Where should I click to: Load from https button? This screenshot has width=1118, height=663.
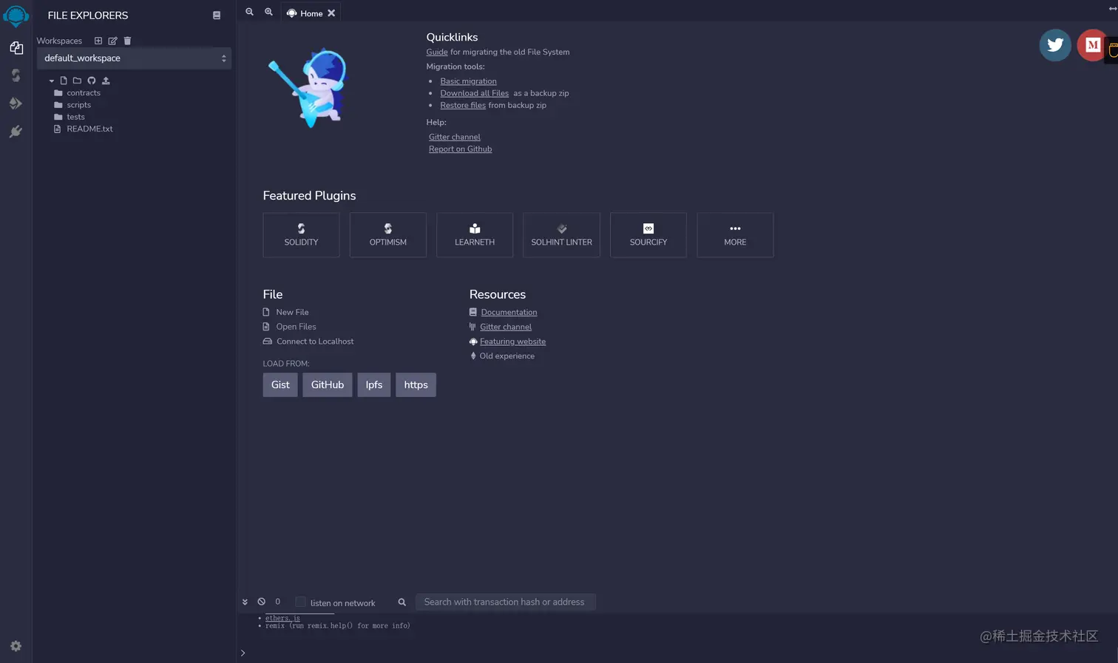pos(416,385)
